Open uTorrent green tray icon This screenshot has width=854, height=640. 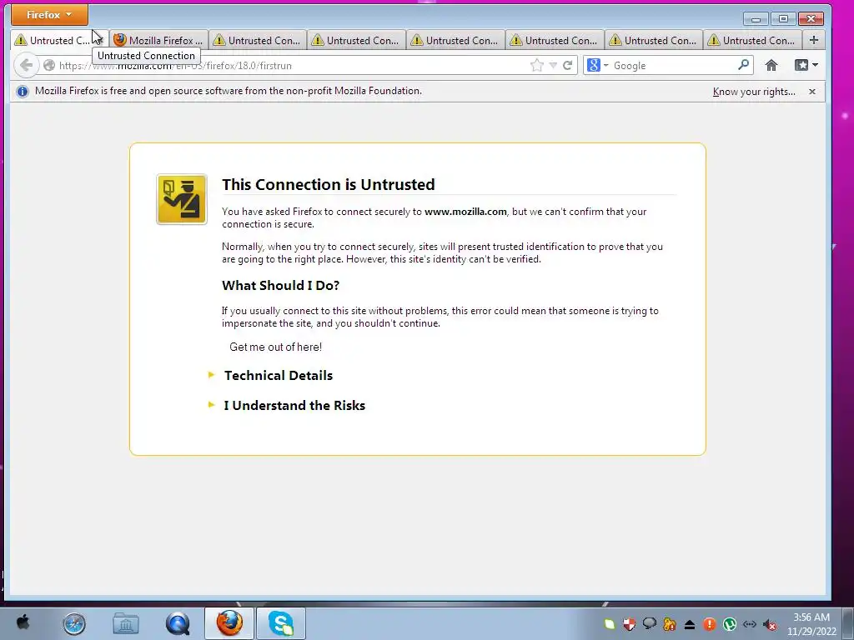729,624
